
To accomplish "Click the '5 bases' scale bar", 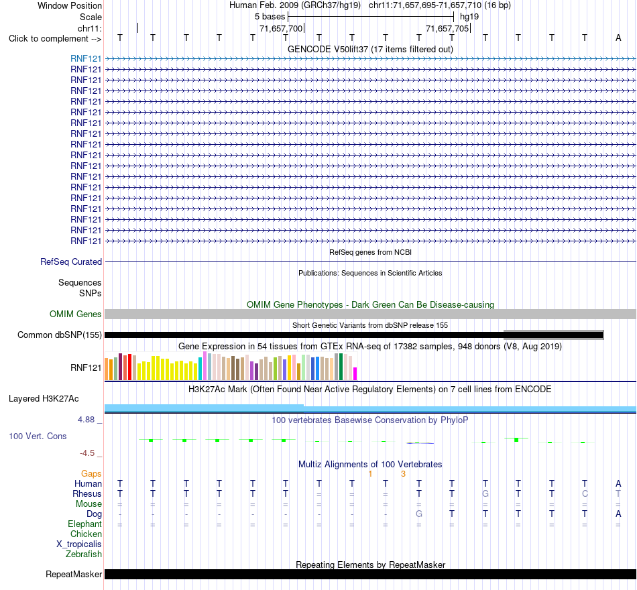I will (x=371, y=17).
